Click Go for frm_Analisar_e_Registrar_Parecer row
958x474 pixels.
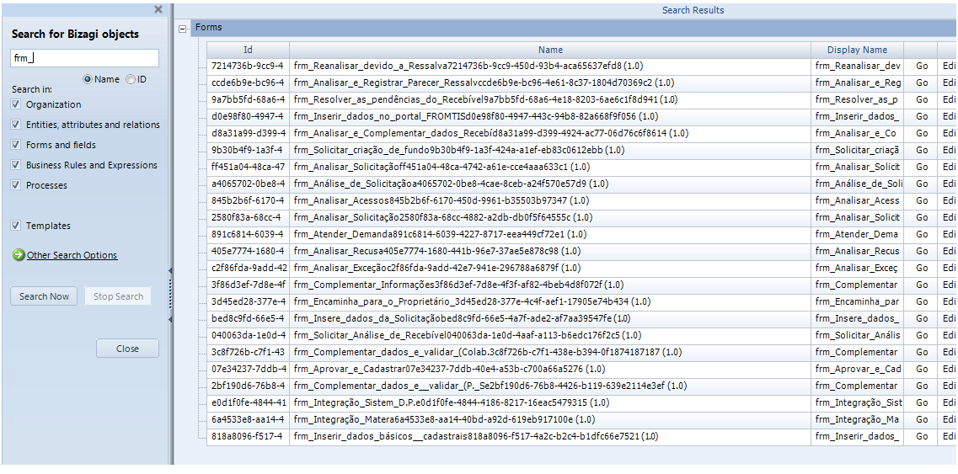coord(921,83)
